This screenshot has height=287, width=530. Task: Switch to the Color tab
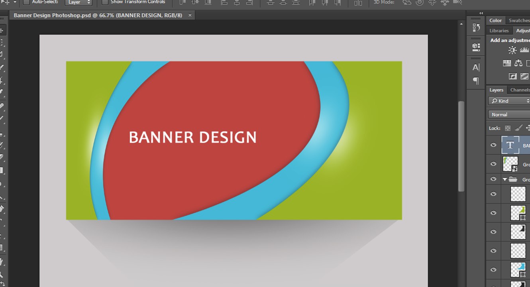coord(496,20)
